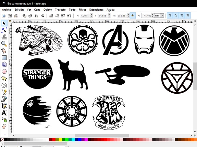Choose the Eraser tool

coord(4,126)
